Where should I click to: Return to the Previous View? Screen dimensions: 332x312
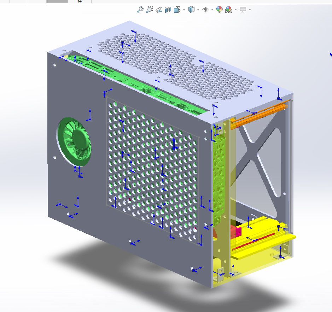coord(159,10)
